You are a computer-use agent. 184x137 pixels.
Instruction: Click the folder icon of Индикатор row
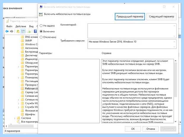[x=22, y=59]
